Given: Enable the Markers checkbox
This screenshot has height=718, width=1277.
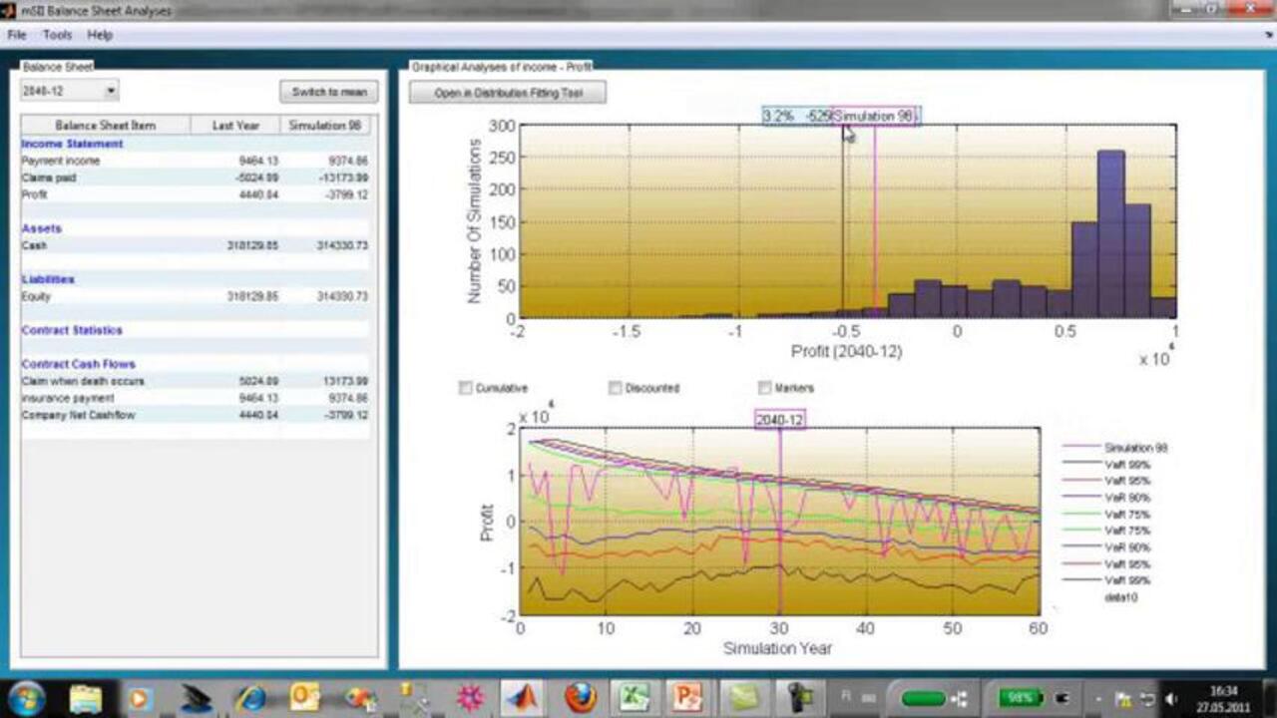Looking at the screenshot, I should click(764, 388).
